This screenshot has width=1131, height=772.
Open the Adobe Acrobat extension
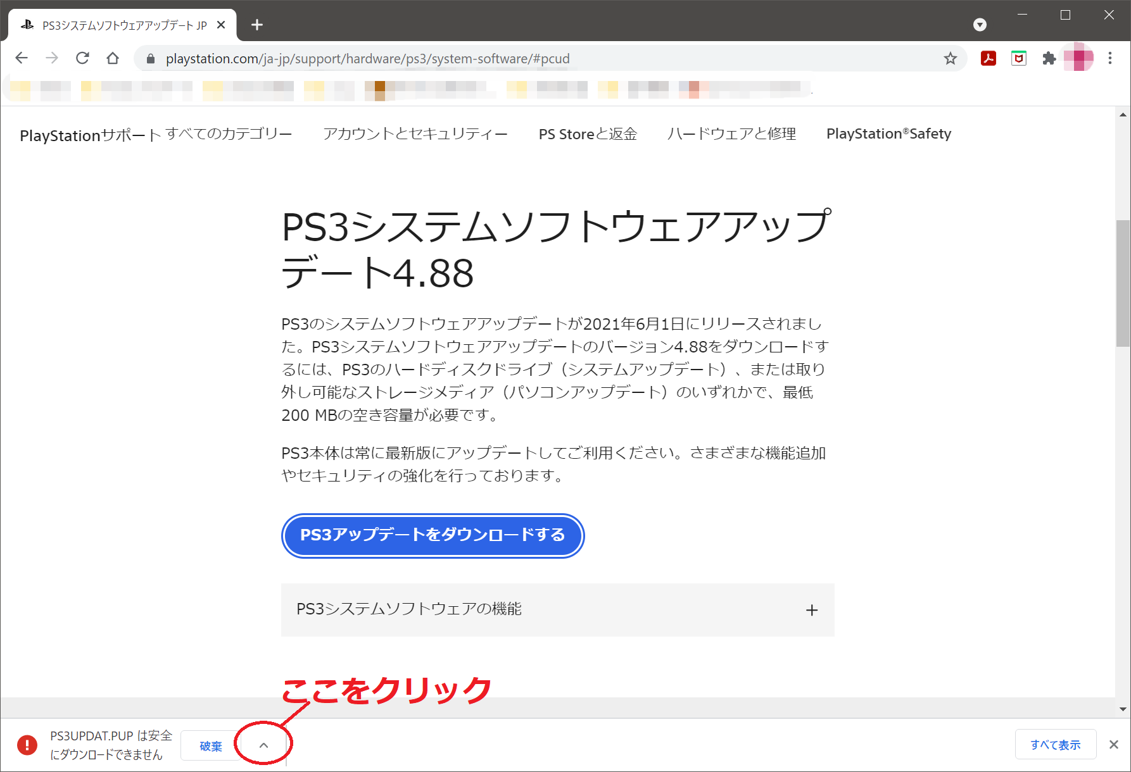pyautogui.click(x=989, y=58)
